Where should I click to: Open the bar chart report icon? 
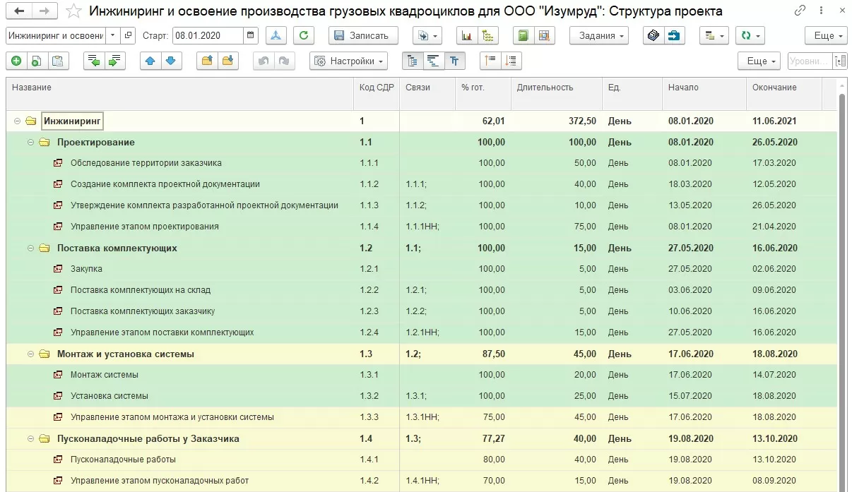466,36
